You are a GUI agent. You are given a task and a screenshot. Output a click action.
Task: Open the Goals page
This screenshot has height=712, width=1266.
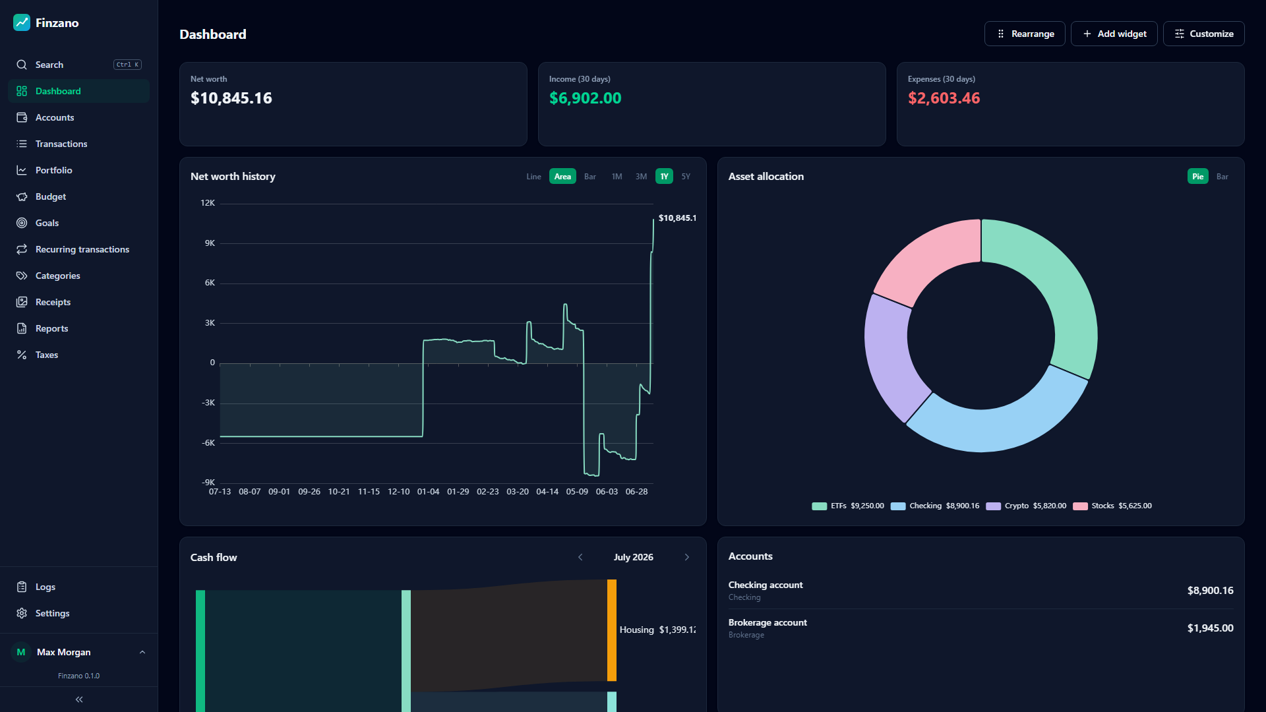pos(79,223)
